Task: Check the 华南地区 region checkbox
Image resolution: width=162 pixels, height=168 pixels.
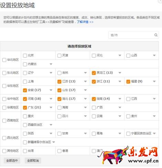Action: (x=4, y=107)
